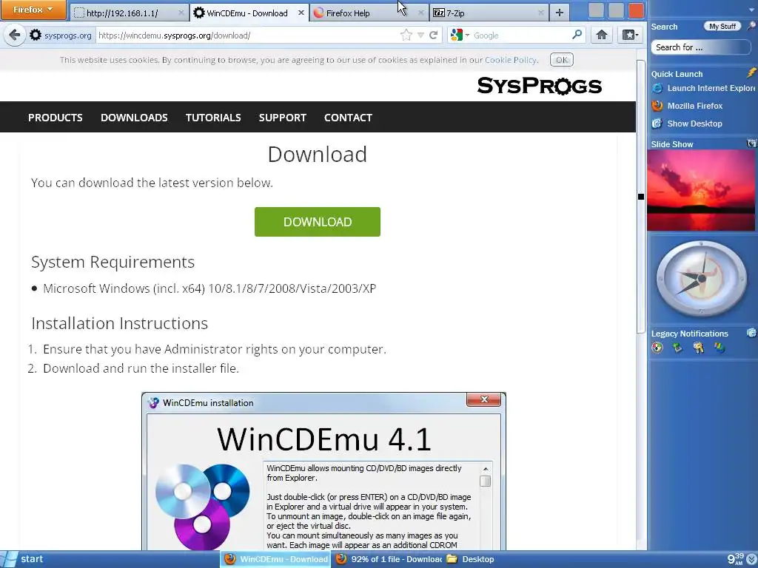Image resolution: width=758 pixels, height=568 pixels.
Task: Open the TUTORIALS menu
Action: tap(213, 118)
